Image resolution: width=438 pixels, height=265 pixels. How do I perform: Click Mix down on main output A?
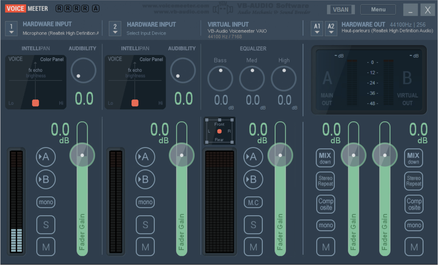(x=325, y=158)
